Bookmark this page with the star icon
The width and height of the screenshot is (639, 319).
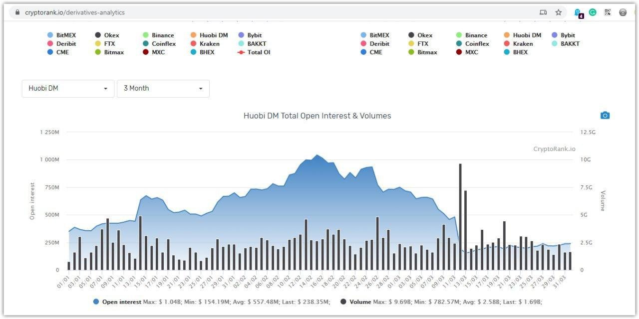tap(559, 12)
